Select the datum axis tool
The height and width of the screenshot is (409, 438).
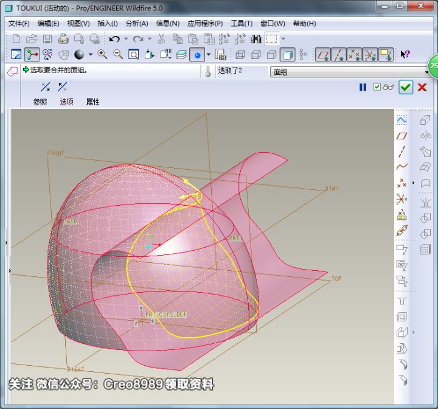401,151
